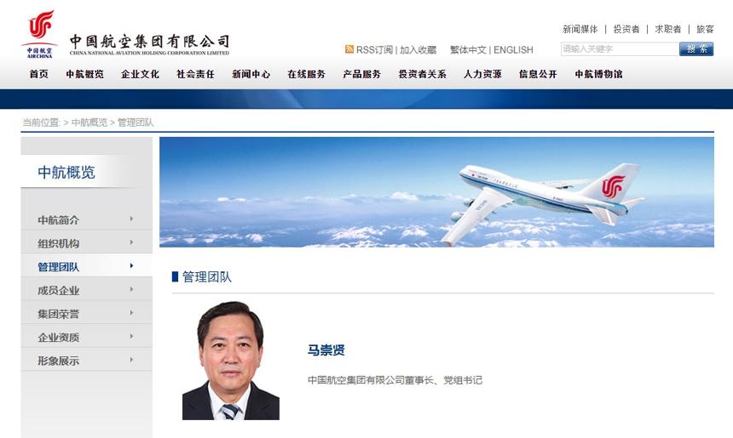This screenshot has width=733, height=438.
Task: Switch to the ENGLISH version link
Action: click(513, 49)
